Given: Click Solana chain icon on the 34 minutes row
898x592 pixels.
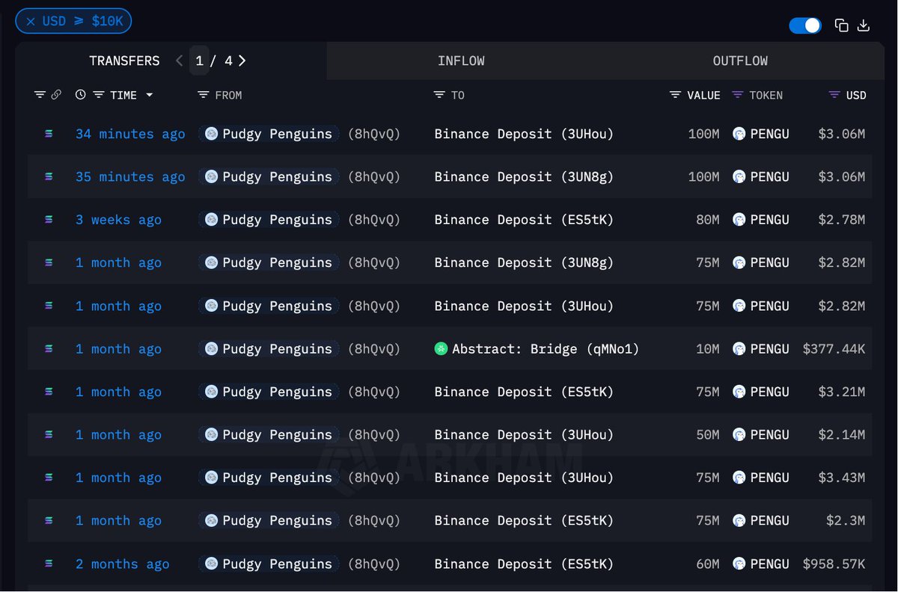Looking at the screenshot, I should tap(49, 134).
